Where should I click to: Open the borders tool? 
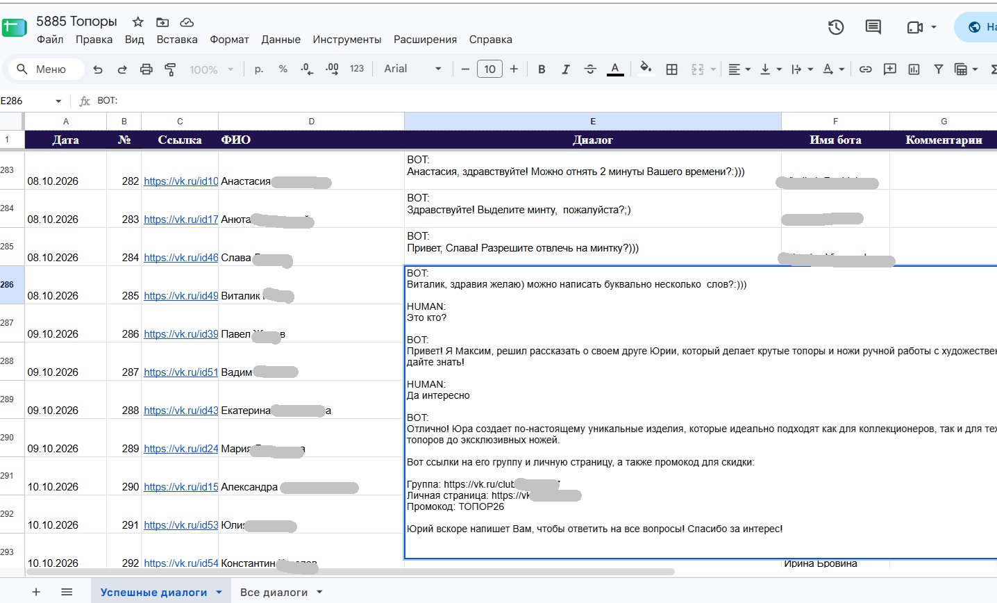pyautogui.click(x=671, y=69)
